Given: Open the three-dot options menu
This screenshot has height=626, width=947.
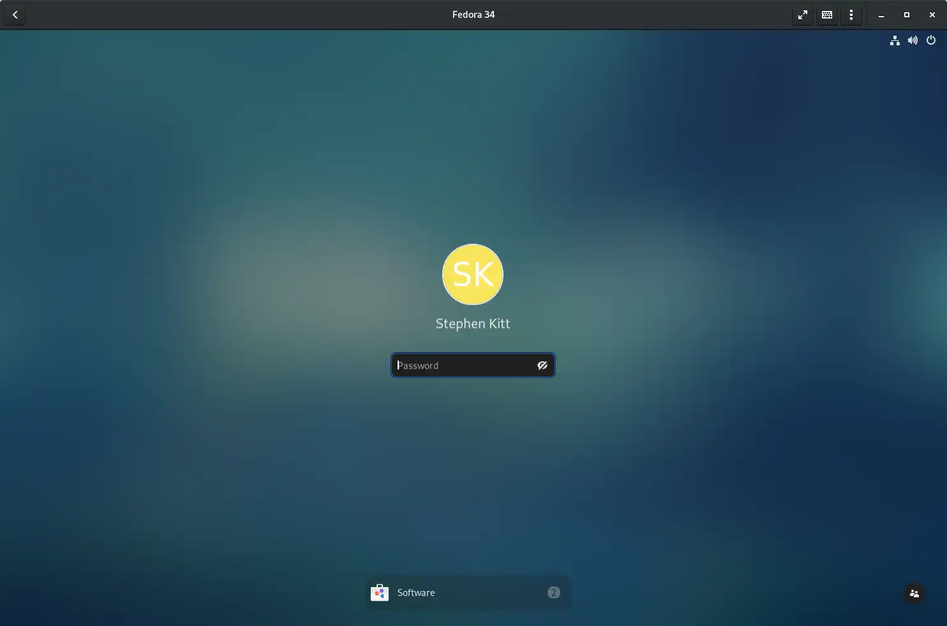Looking at the screenshot, I should 851,15.
